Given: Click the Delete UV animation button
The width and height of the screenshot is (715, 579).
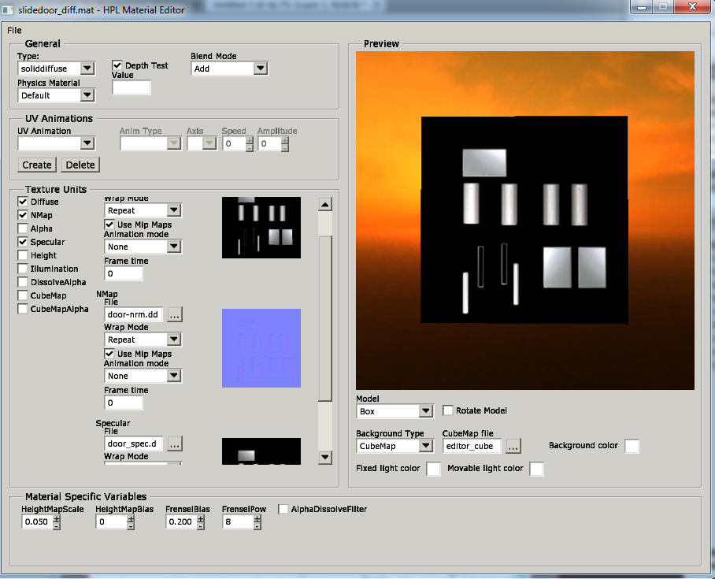Looking at the screenshot, I should [80, 165].
